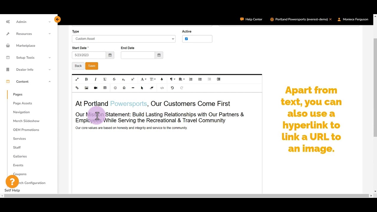Open the Self Help question button
The image size is (377, 212).
click(12, 182)
